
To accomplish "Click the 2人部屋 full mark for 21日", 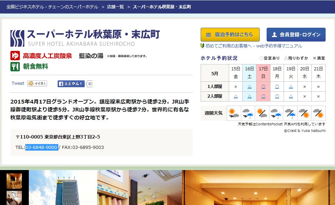I will 318,96.
